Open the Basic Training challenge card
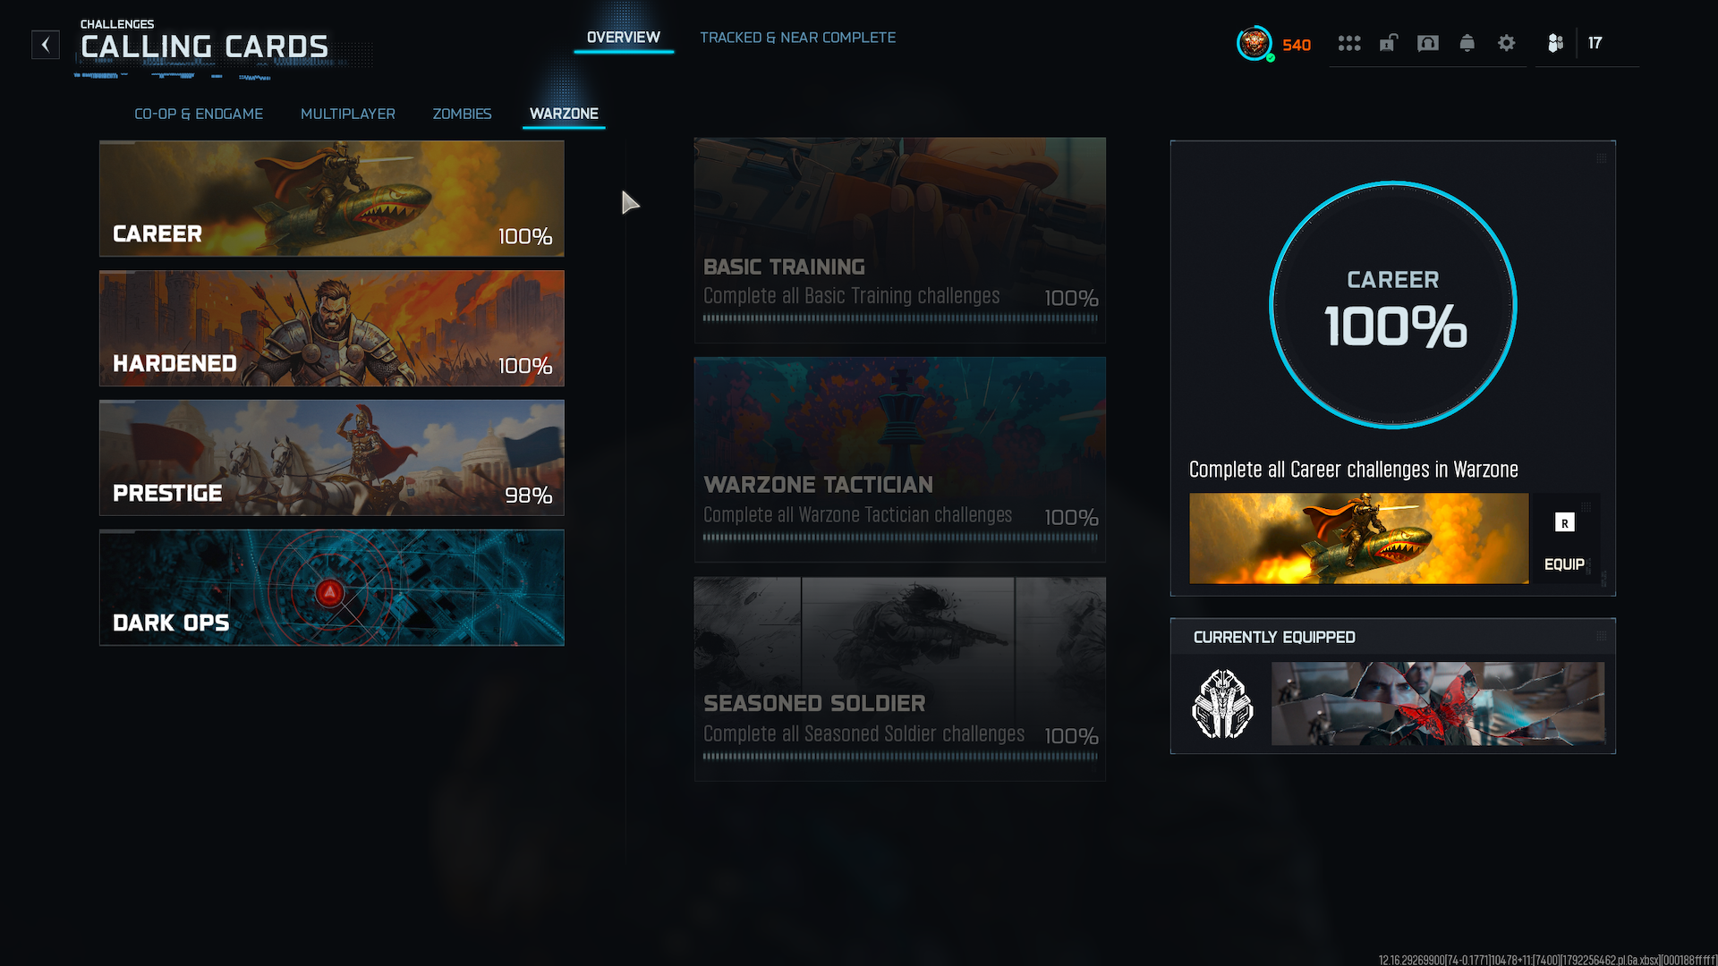Screen dimensions: 1718x966 coord(900,240)
